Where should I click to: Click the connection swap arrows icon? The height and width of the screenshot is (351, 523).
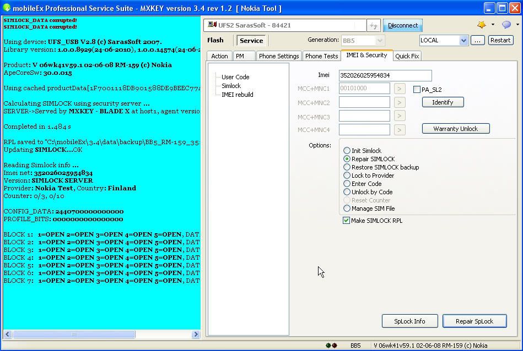[374, 26]
